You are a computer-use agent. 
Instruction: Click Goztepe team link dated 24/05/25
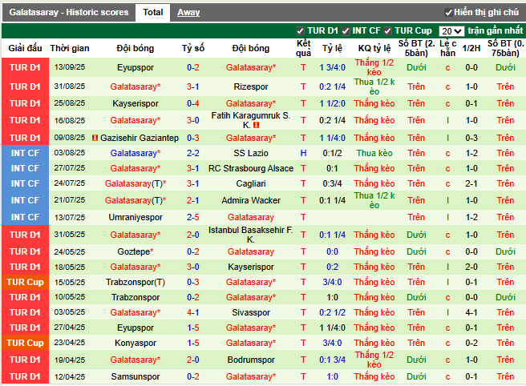pos(136,251)
